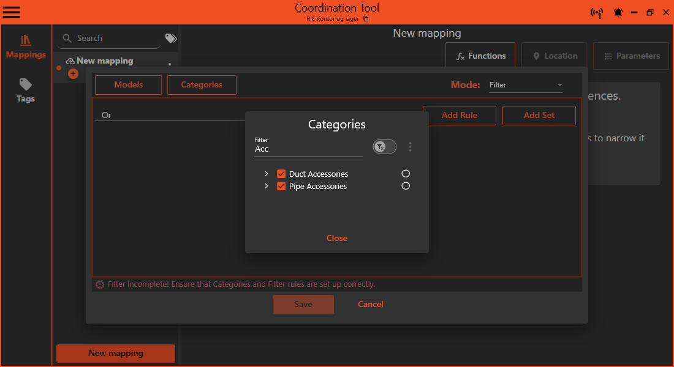Select the Mappings panel icon
Image resolution: width=674 pixels, height=367 pixels.
(x=25, y=46)
